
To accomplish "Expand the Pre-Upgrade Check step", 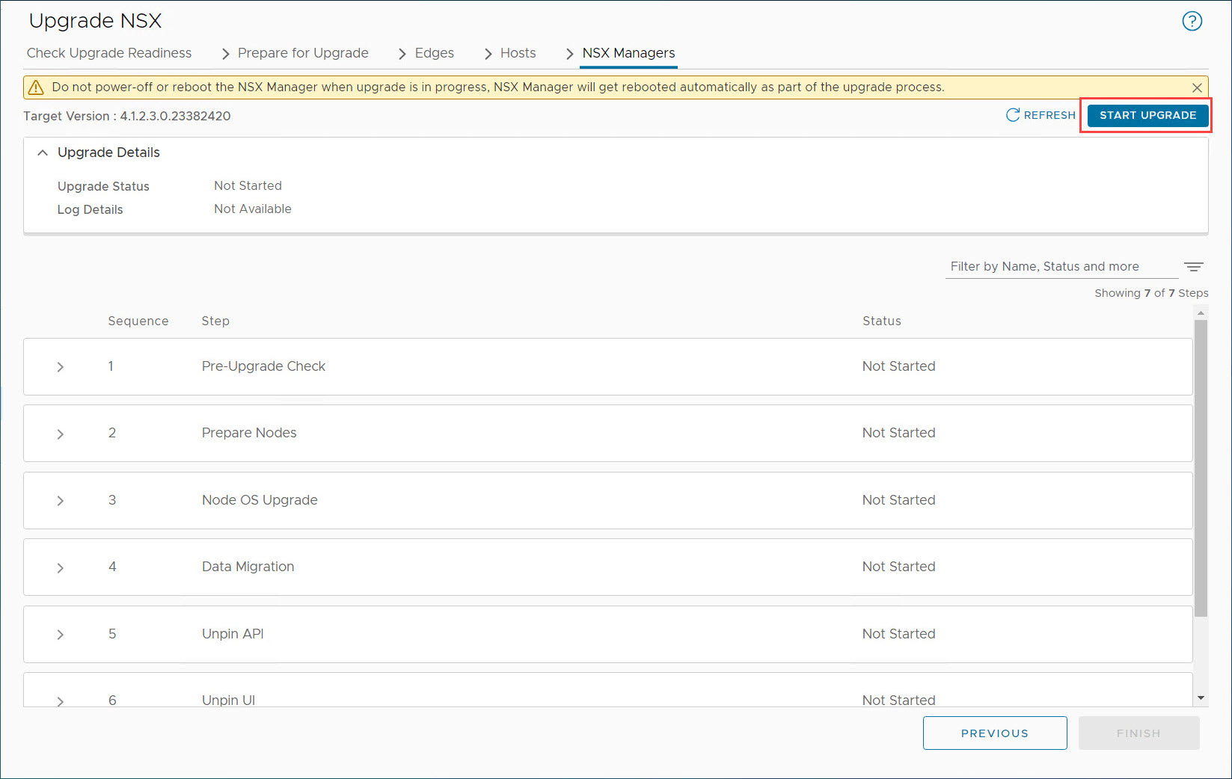I will click(61, 367).
